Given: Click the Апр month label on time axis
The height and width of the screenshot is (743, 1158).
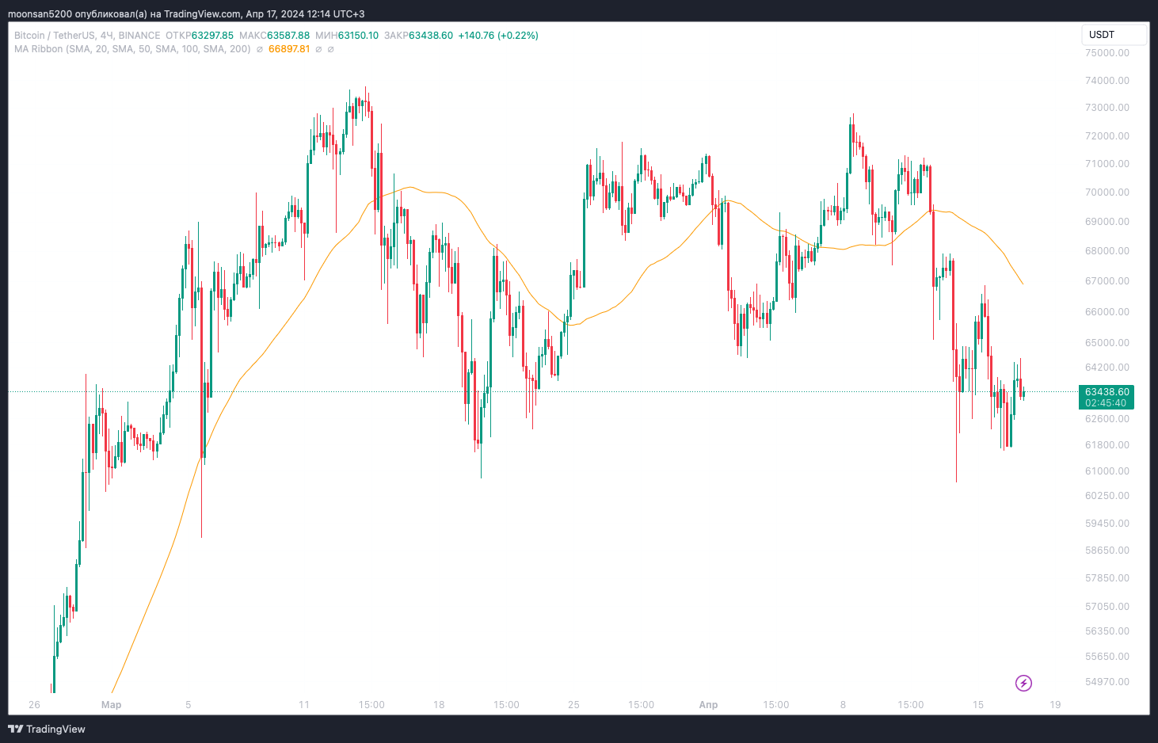Looking at the screenshot, I should pos(709,705).
